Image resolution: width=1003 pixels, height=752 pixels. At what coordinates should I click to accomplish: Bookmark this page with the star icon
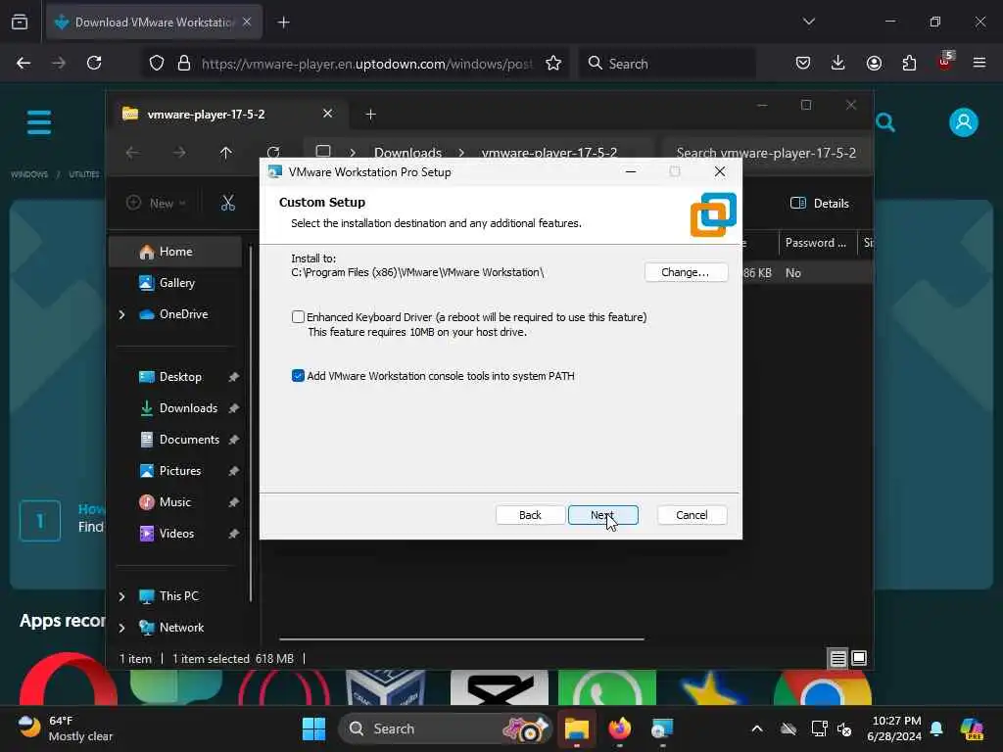(553, 63)
